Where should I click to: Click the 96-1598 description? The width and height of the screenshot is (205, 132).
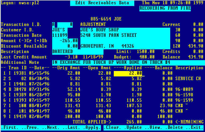click(x=184, y=95)
